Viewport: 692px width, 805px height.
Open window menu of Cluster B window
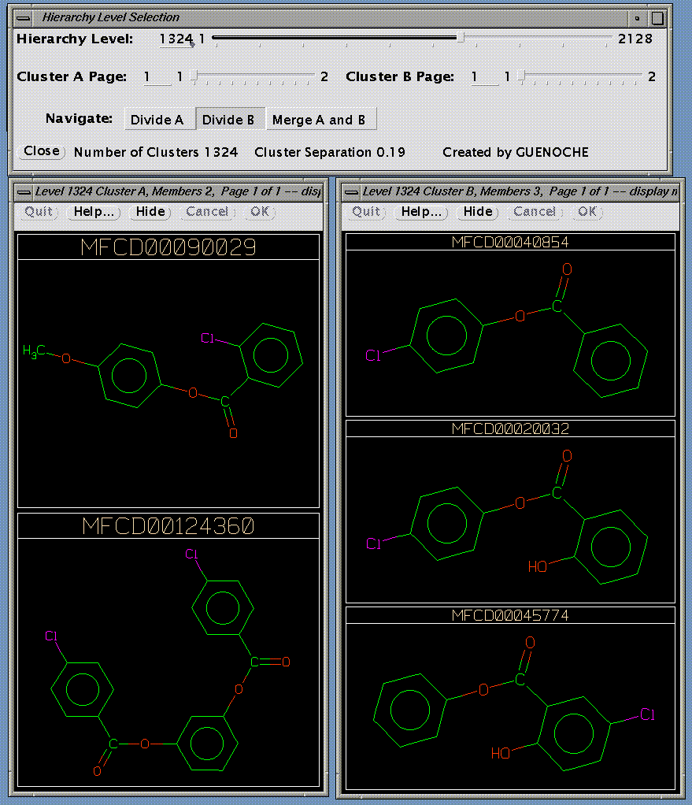coord(352,191)
